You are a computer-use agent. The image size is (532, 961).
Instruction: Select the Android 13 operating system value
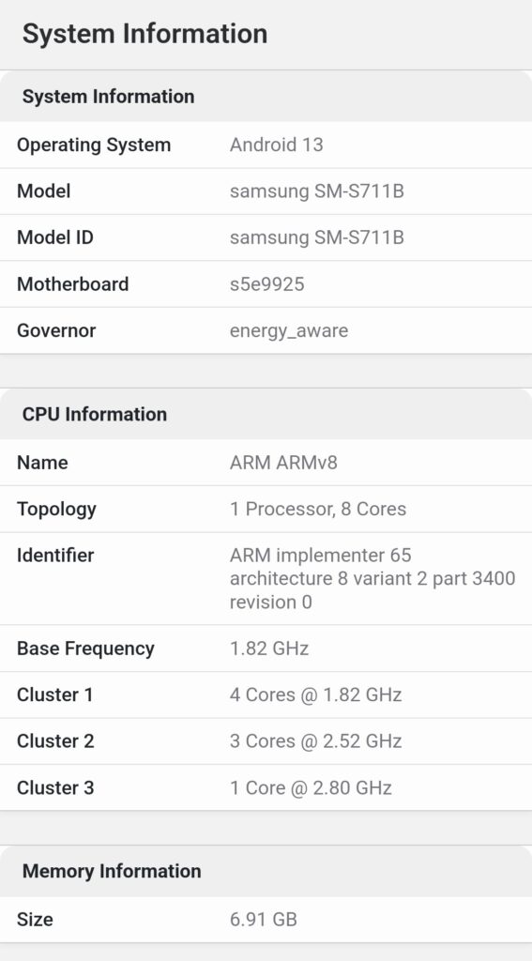click(x=277, y=145)
